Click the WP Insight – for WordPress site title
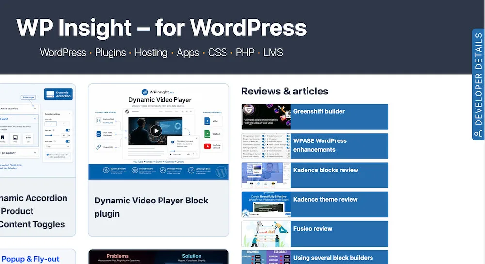485x264 pixels. [161, 28]
